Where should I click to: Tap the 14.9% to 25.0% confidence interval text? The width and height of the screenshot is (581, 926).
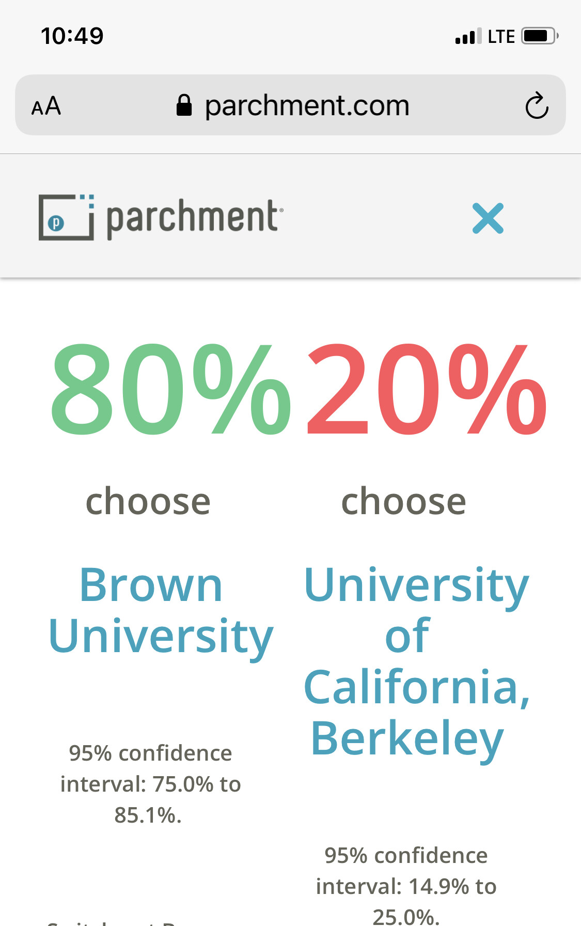[406, 886]
